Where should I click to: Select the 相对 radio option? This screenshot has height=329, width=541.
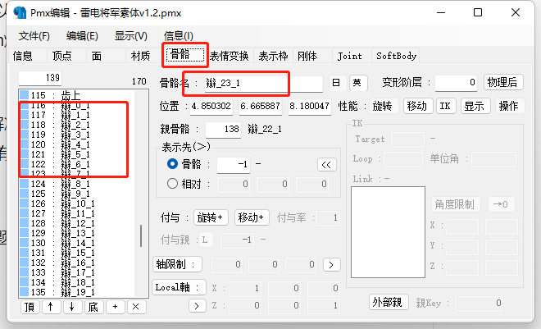point(172,183)
